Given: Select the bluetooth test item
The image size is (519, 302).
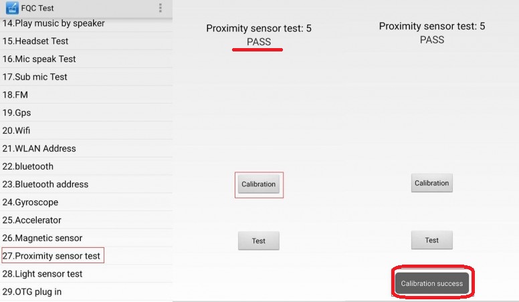Looking at the screenshot, I should (x=27, y=166).
